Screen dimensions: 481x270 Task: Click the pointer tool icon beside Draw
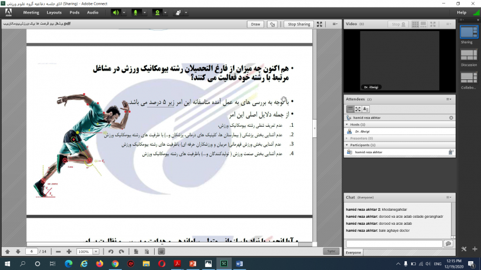point(272,24)
